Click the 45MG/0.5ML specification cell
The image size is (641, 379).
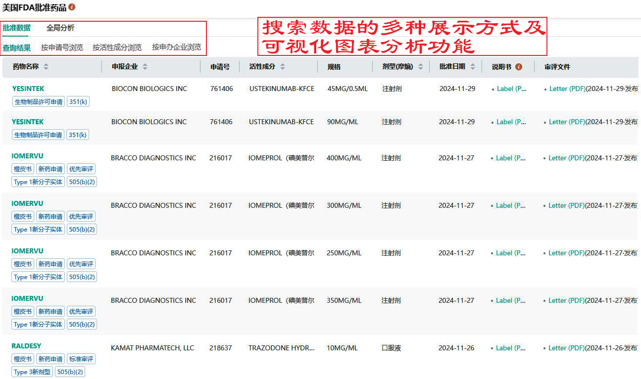[x=348, y=89]
